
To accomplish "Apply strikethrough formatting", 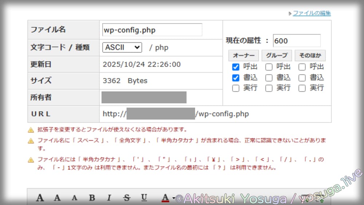I will tap(127, 198).
